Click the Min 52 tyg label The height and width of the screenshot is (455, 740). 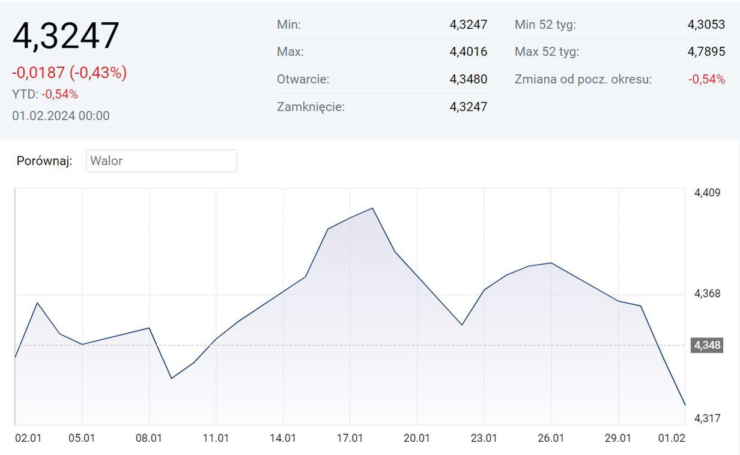pos(545,25)
